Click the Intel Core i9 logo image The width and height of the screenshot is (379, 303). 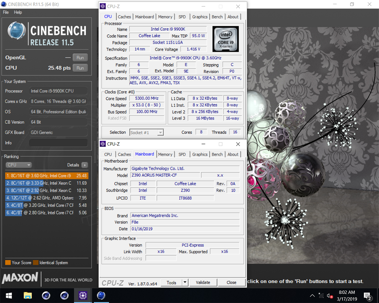225,39
